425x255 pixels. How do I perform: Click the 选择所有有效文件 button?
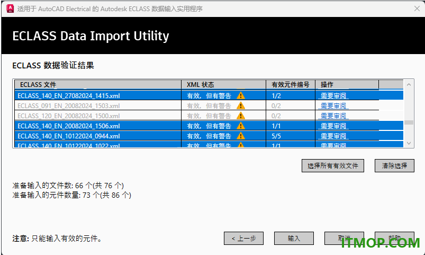click(333, 165)
